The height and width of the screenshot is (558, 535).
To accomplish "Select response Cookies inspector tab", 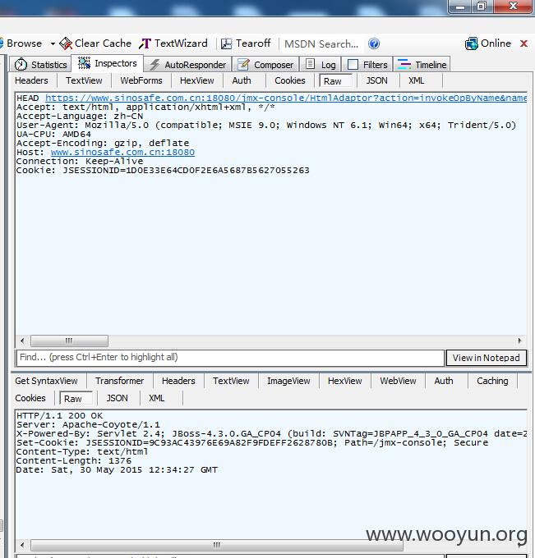I will point(30,398).
